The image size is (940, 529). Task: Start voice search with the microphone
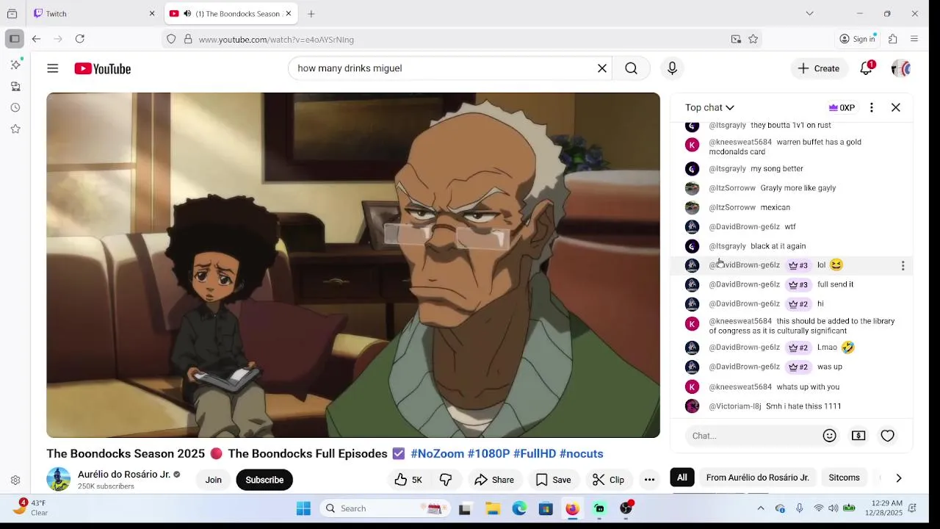pyautogui.click(x=672, y=68)
